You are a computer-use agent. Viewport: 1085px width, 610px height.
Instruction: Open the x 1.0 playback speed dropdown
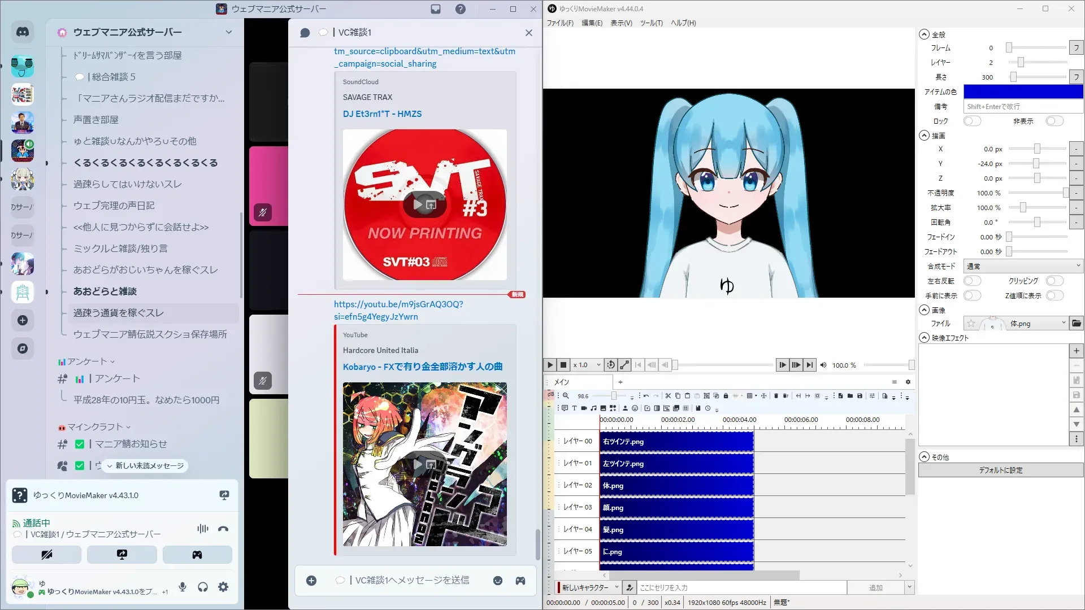tap(586, 365)
